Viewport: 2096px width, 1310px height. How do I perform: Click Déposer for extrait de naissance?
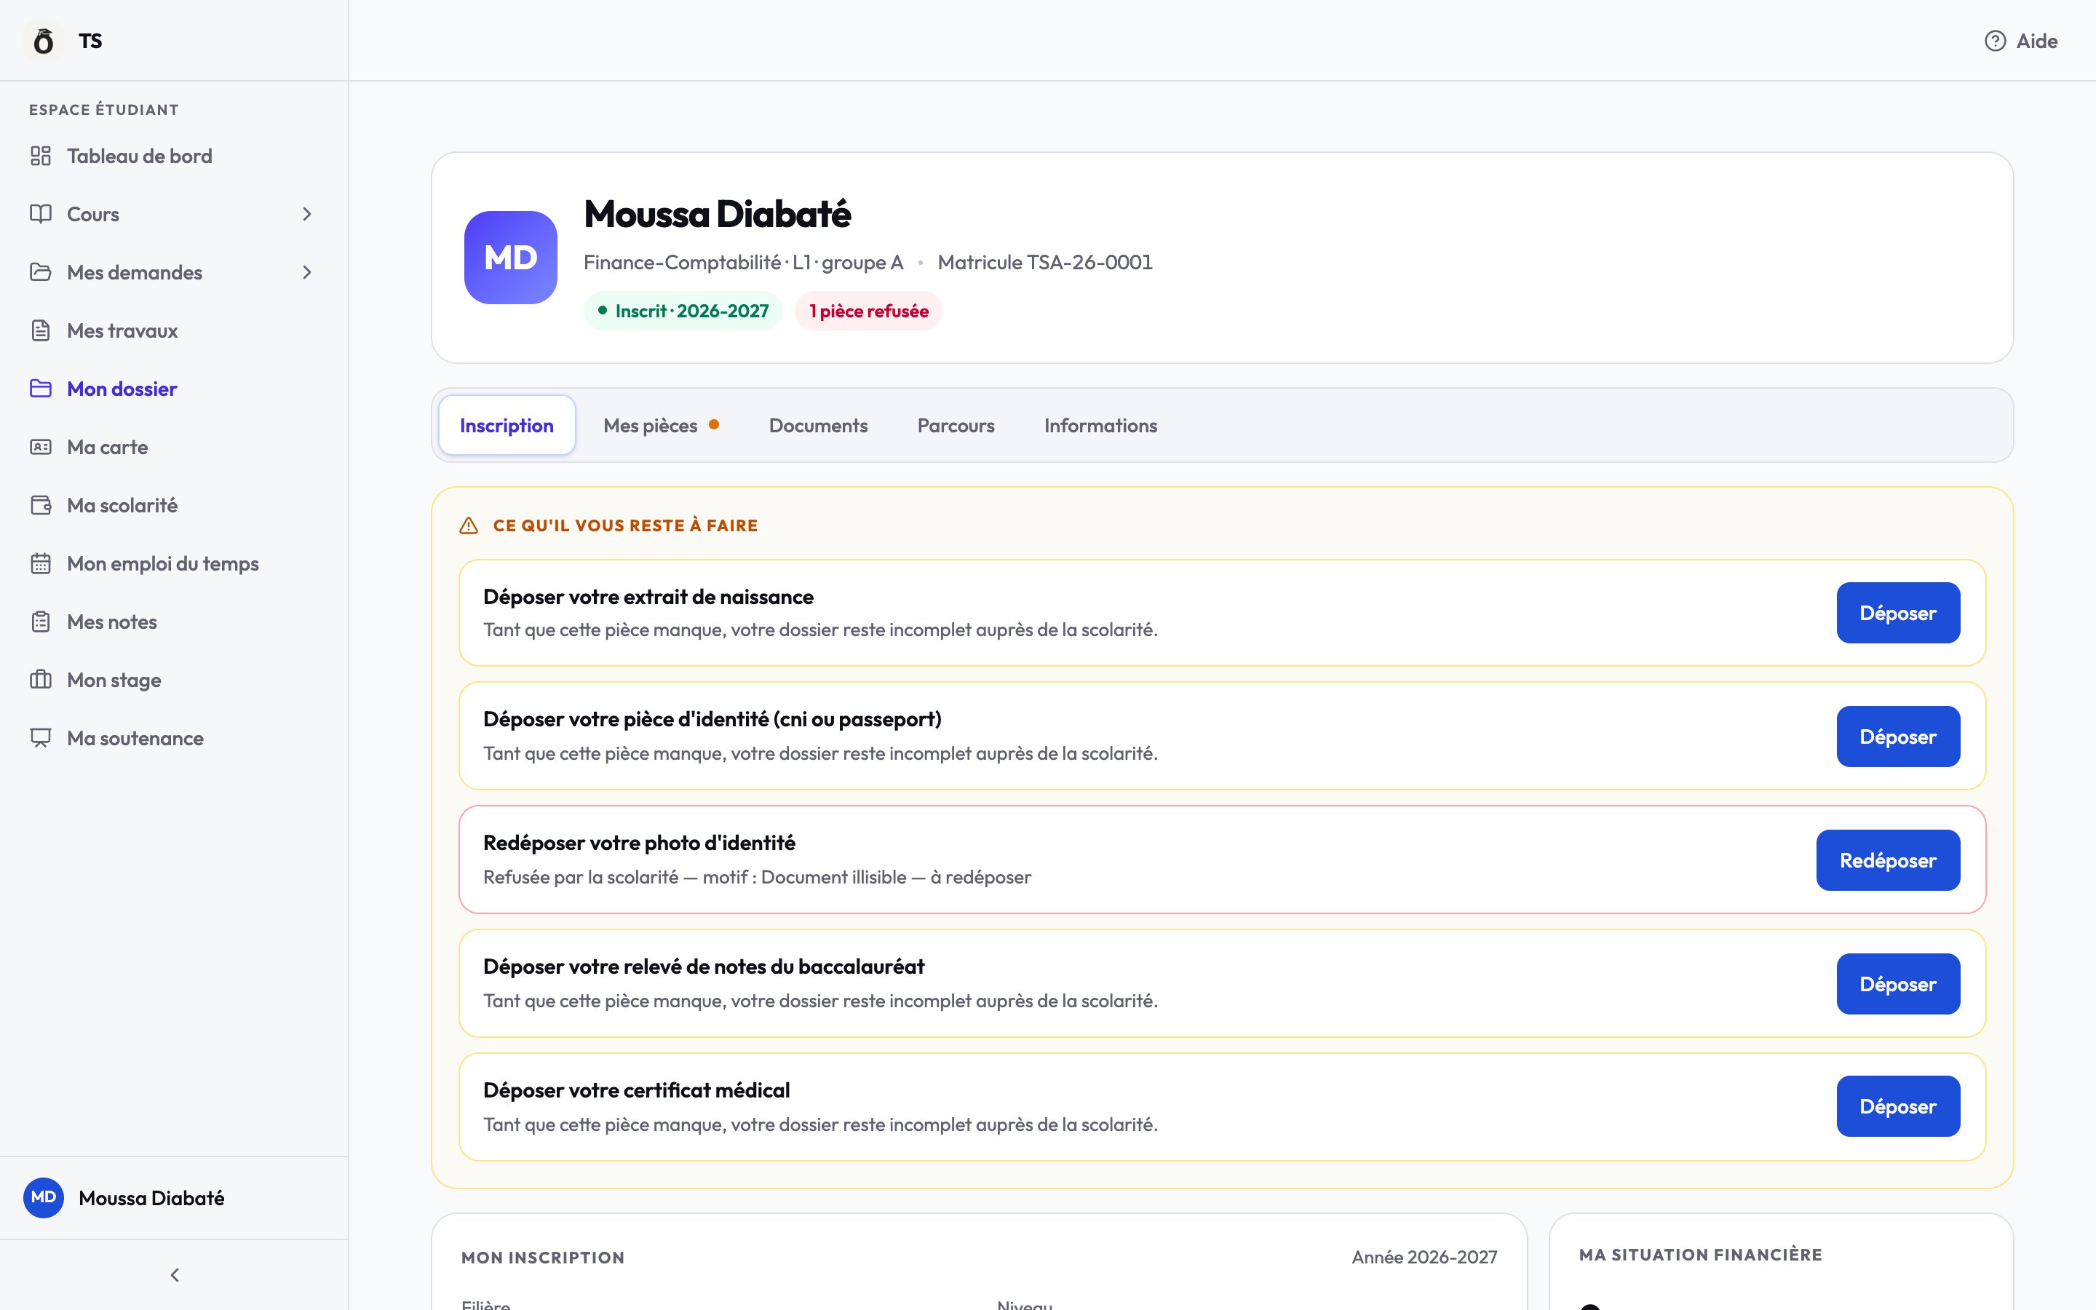pos(1897,613)
